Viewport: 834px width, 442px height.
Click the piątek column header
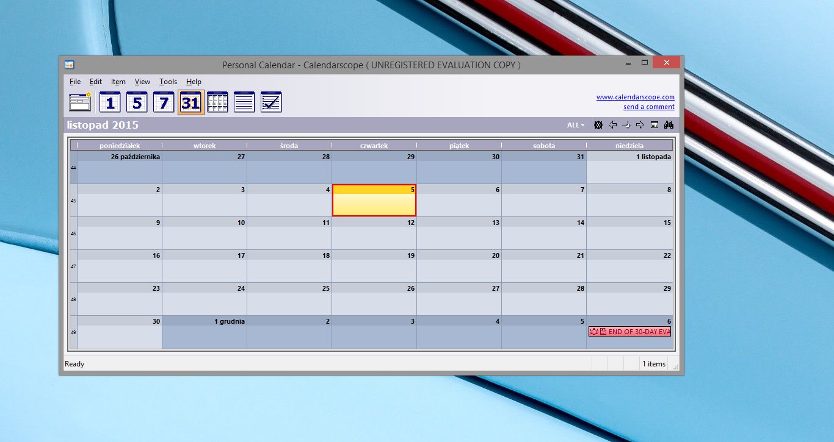click(459, 146)
